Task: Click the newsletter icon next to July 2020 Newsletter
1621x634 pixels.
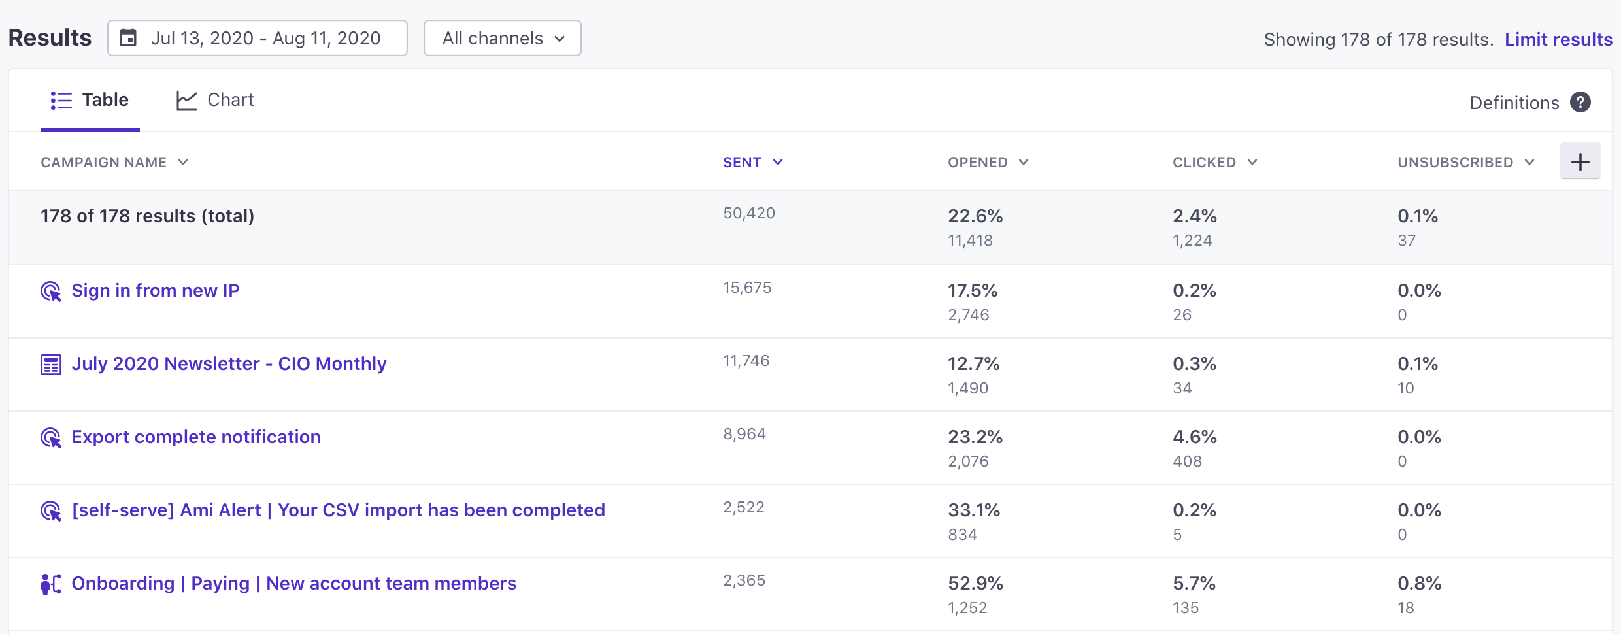Action: [x=50, y=364]
